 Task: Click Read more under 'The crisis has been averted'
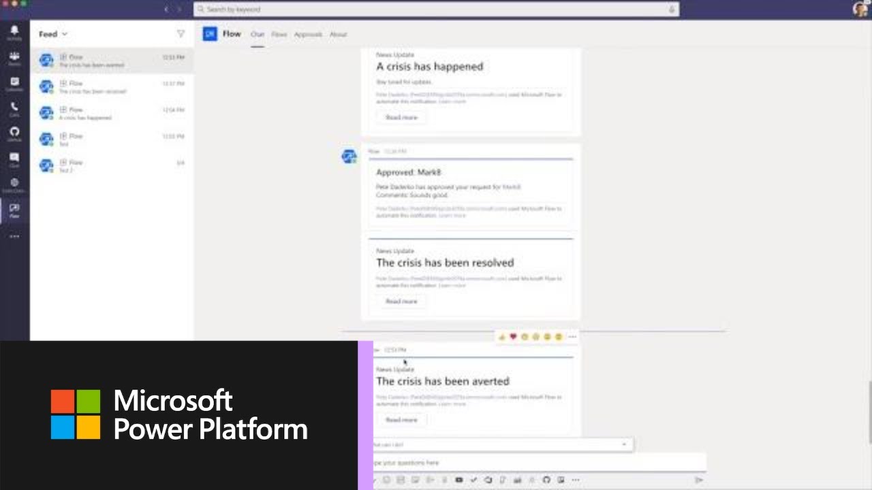401,420
